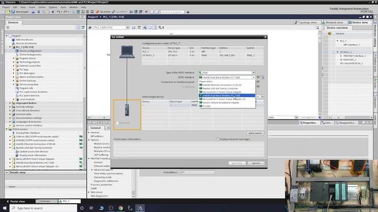
Task: Toggle the Flash LED checkbox
Action: pyautogui.click(x=117, y=123)
